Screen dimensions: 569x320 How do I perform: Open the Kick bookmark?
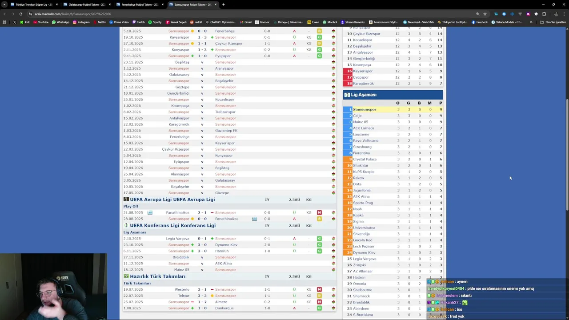pos(25,22)
